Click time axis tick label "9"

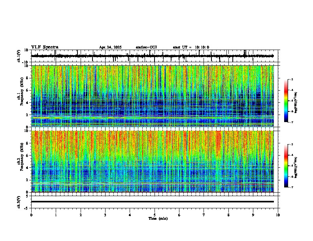[253, 215]
